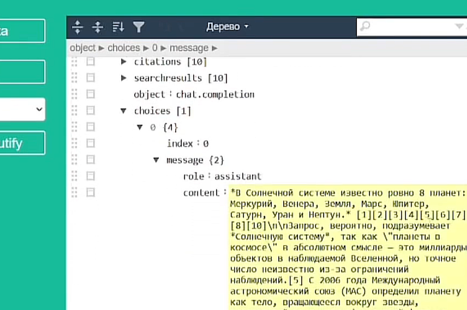The image size is (467, 310).
Task: Select message in the breadcrumb path
Action: (x=189, y=48)
